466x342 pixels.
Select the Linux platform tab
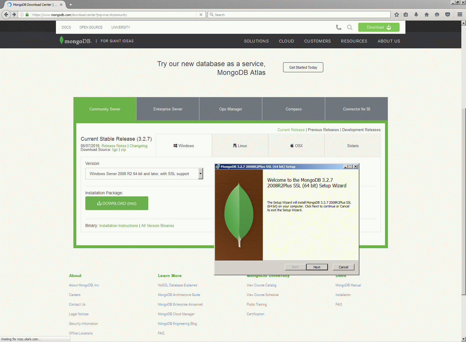click(x=240, y=146)
